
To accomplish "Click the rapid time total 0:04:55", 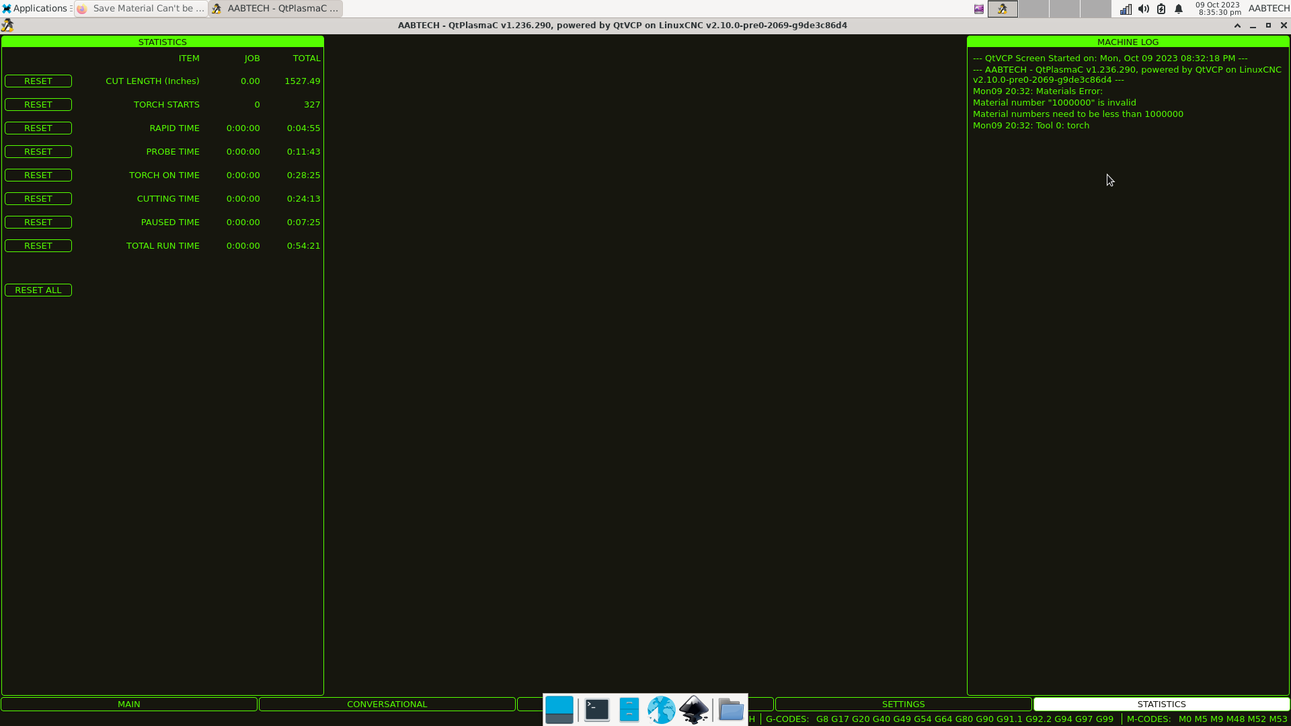I will [304, 128].
